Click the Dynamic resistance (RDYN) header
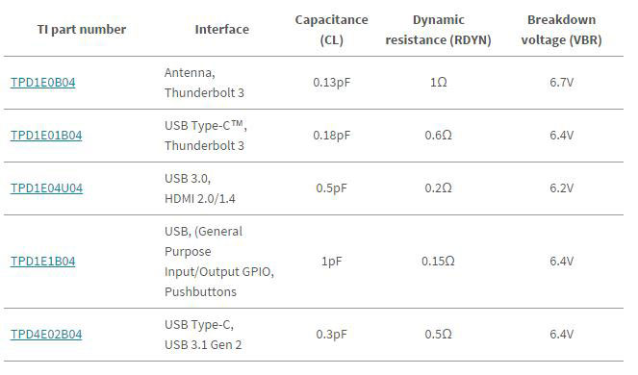Viewport: 638px width, 375px height. pos(438,30)
